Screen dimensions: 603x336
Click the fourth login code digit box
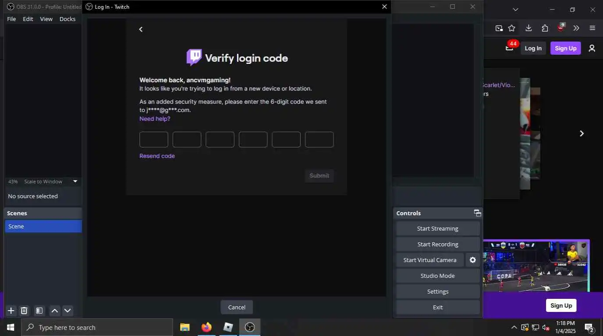click(253, 140)
